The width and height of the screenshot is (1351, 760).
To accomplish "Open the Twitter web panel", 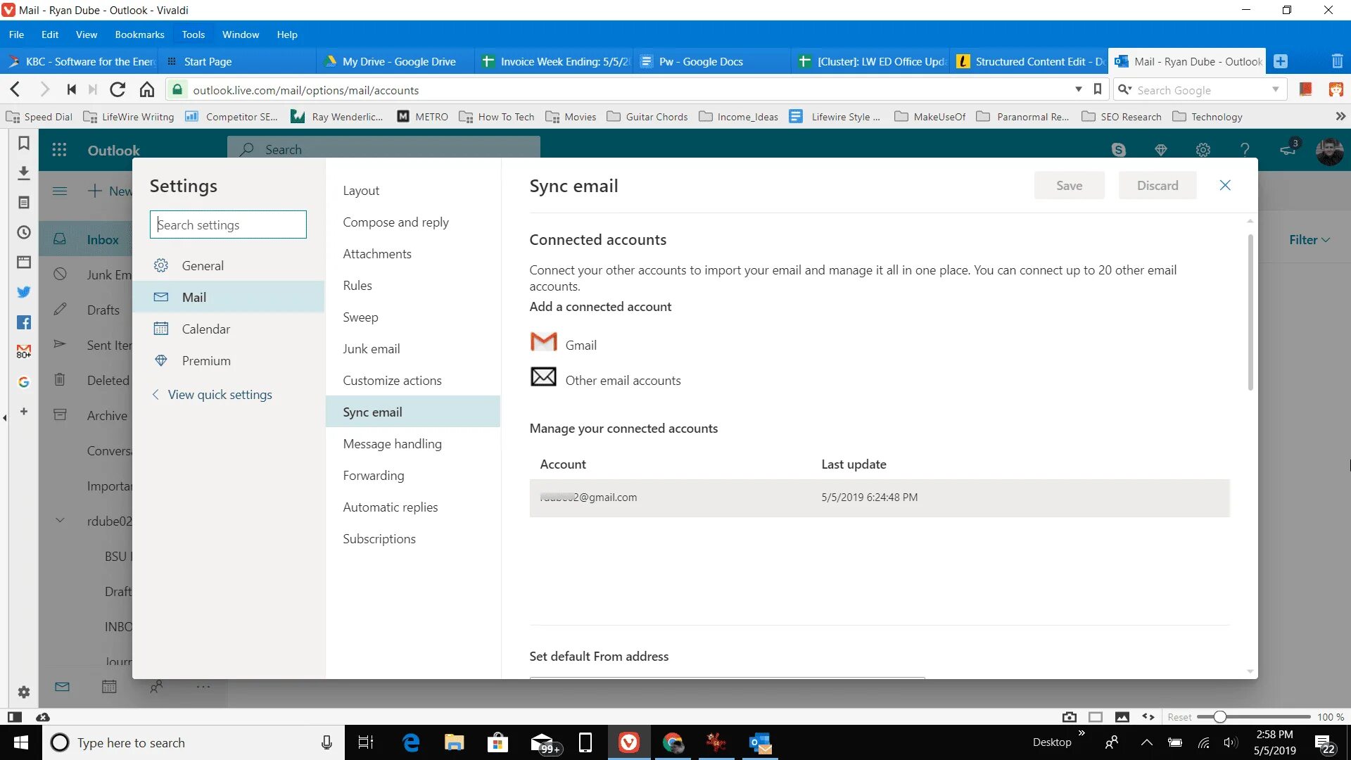I will 23,292.
